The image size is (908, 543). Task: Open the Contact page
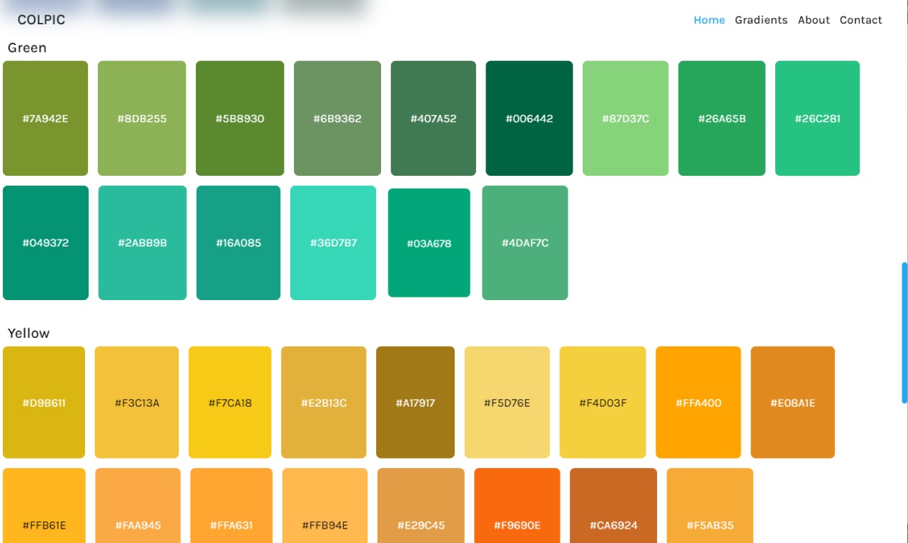tap(861, 20)
